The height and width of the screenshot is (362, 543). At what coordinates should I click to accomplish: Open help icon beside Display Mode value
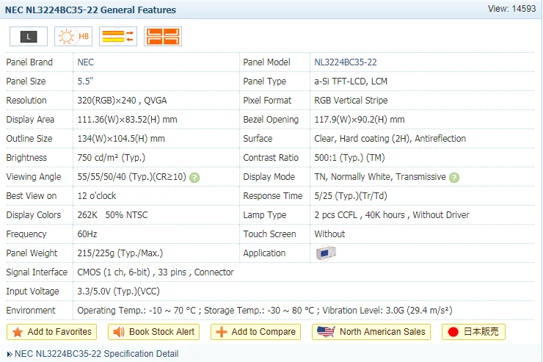tap(454, 178)
